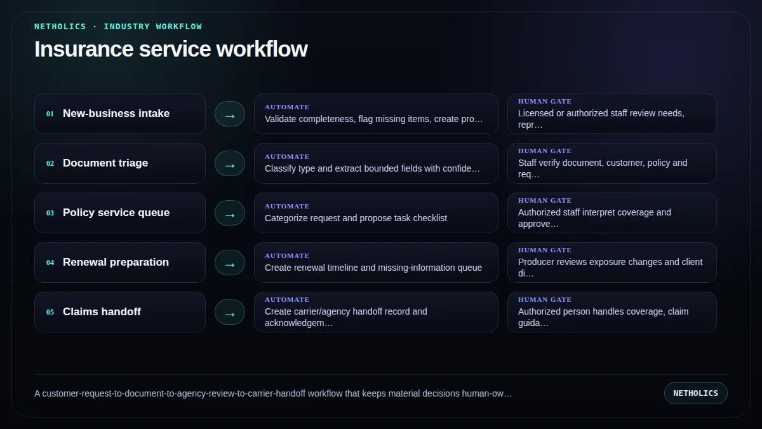762x429 pixels.
Task: Click the step number 01
Action: pos(50,114)
